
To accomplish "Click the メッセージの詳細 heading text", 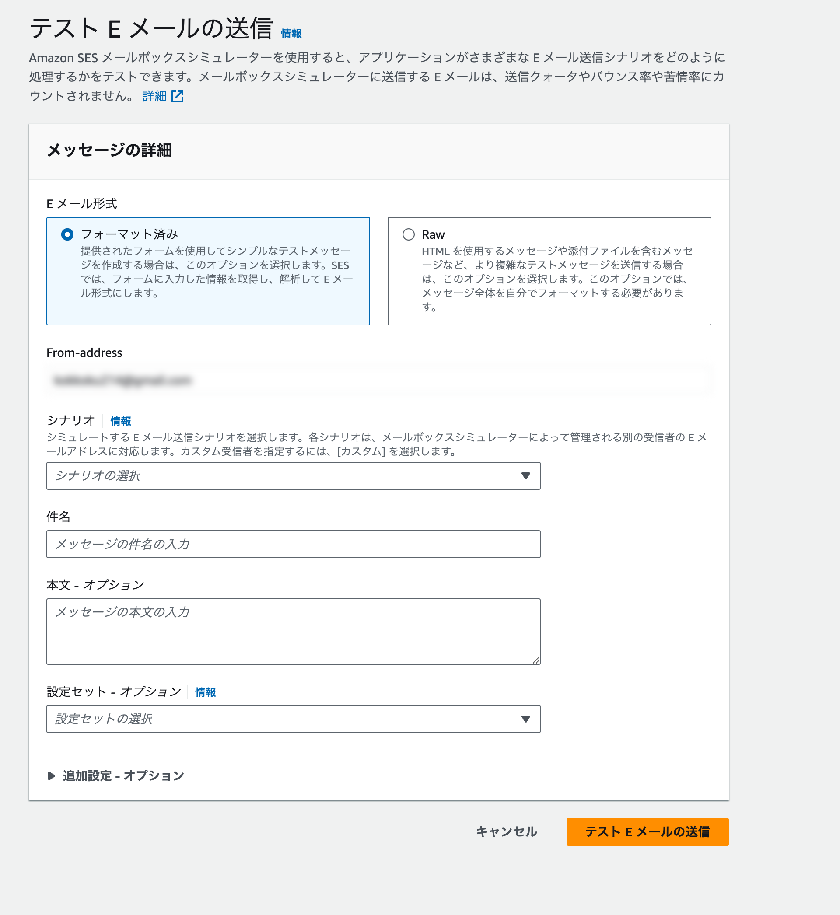I will (109, 150).
